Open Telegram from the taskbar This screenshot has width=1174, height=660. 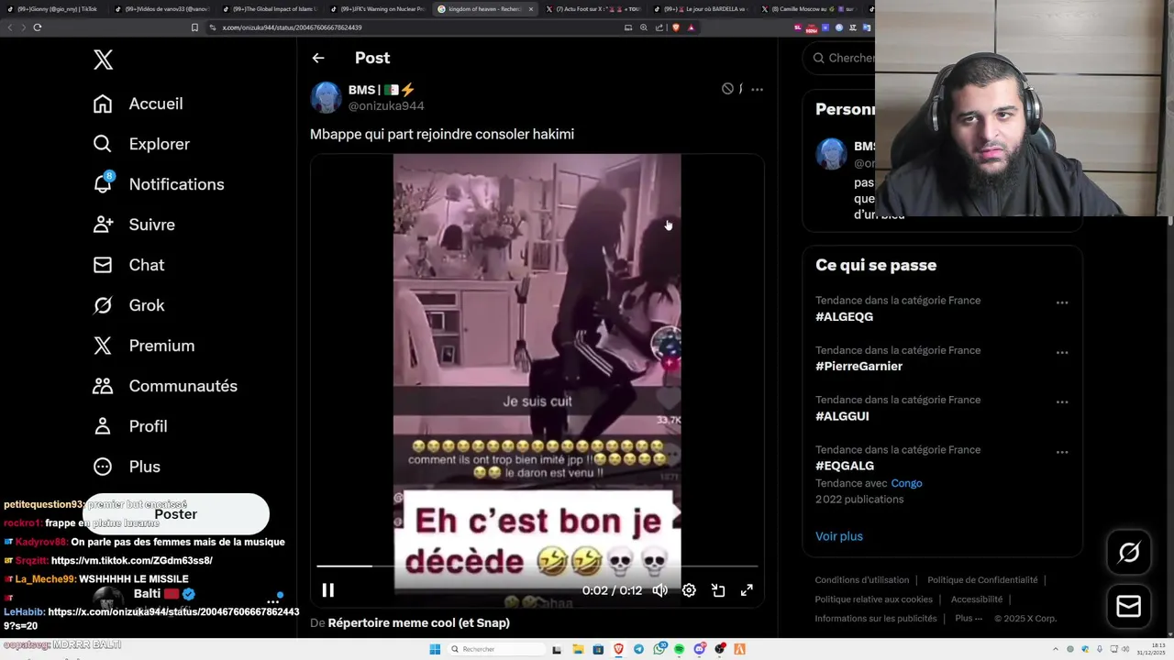638,649
